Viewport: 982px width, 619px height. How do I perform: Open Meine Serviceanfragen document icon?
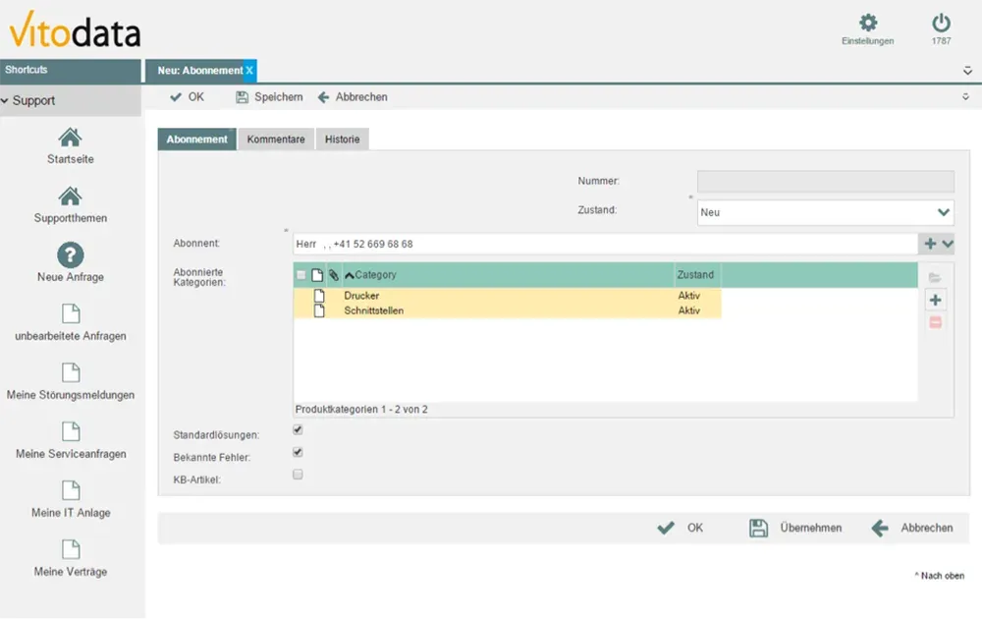pos(71,431)
